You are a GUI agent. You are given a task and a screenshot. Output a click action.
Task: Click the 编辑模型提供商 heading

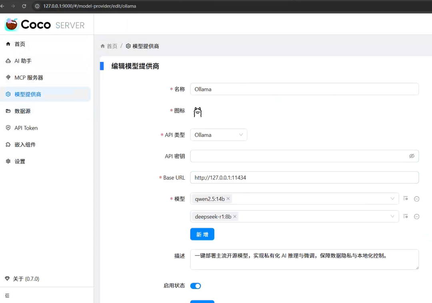135,66
